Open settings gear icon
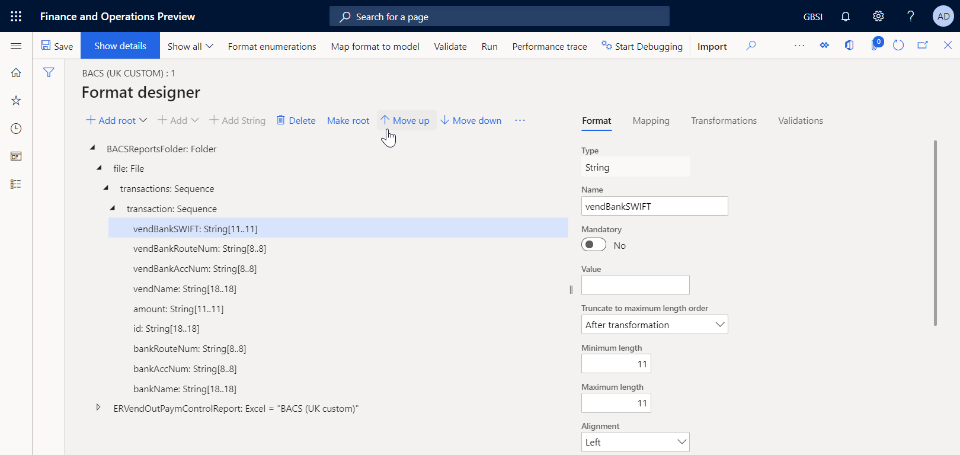 878,16
